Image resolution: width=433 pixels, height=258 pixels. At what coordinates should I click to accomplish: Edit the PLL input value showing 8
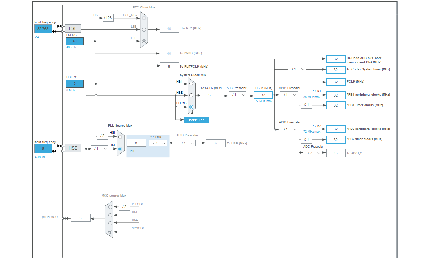136,143
